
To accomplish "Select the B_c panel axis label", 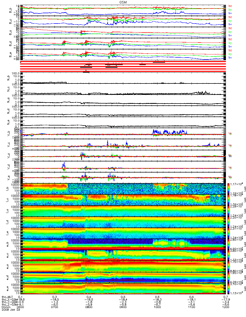I will (11, 22).
